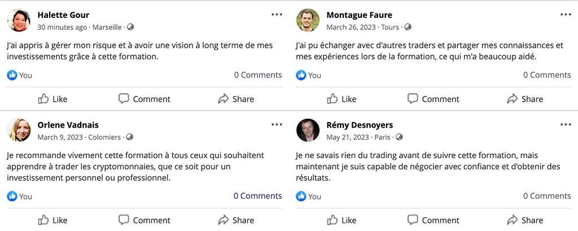The image size is (578, 231).
Task: Open the three-dot menu on Orlene Vadnais's post
Action: [277, 124]
